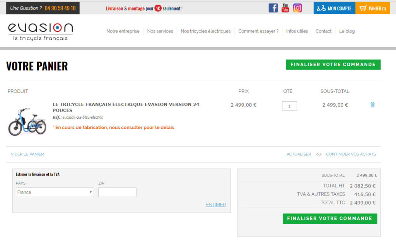This screenshot has height=240, width=396.
Task: Click the quantity input field
Action: 289,106
